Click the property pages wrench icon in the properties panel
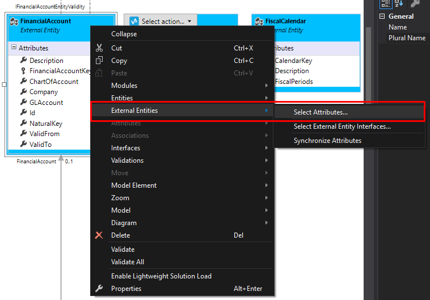 pos(415,3)
